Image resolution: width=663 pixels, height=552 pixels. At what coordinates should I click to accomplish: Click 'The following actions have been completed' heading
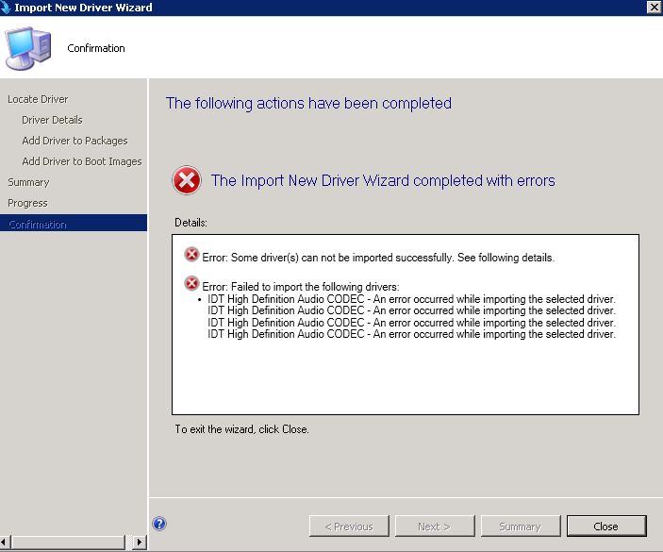[308, 103]
